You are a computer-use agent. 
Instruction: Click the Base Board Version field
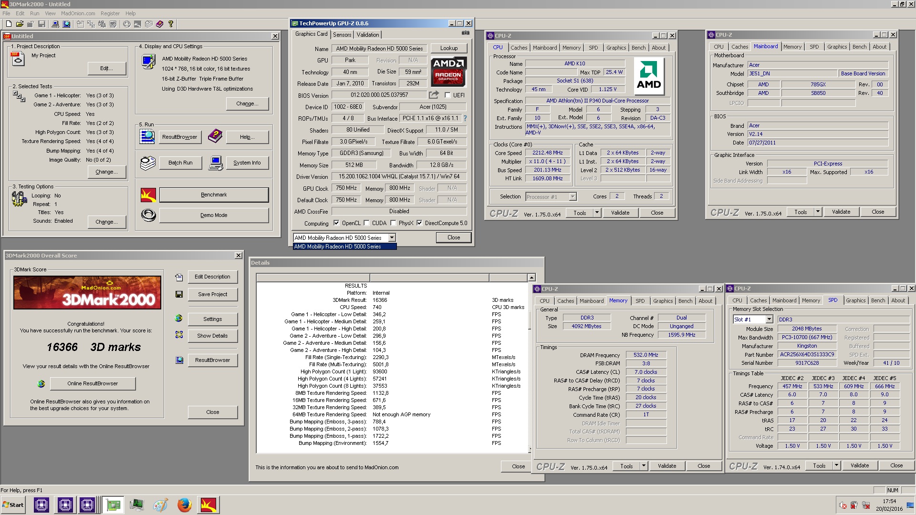tap(863, 74)
